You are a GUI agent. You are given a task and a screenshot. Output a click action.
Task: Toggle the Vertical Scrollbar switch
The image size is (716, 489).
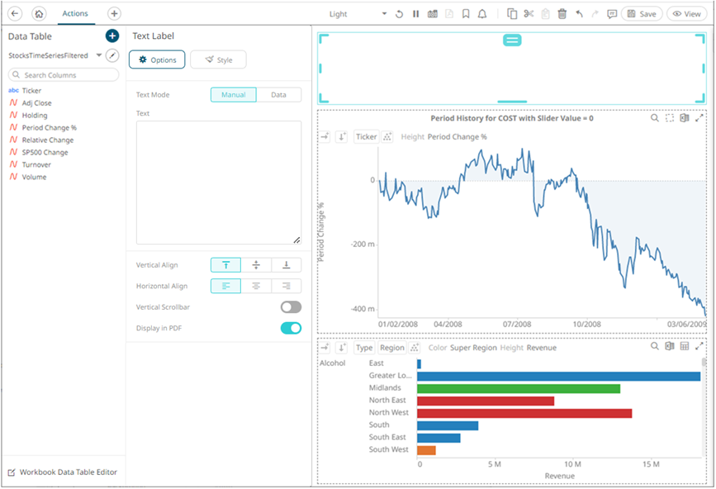click(x=291, y=307)
